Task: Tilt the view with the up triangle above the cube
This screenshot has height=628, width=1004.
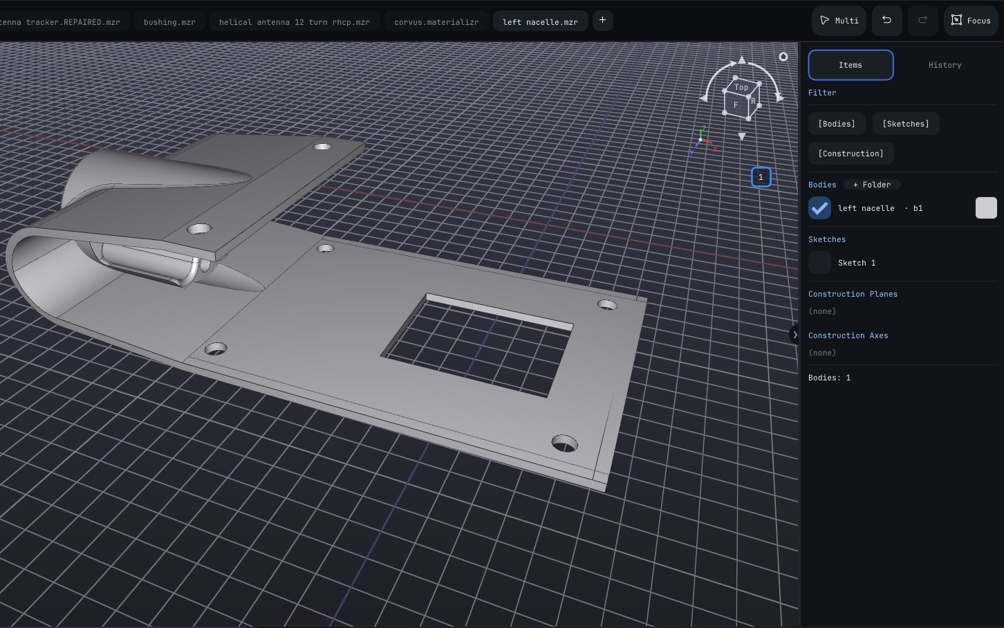Action: click(x=742, y=60)
